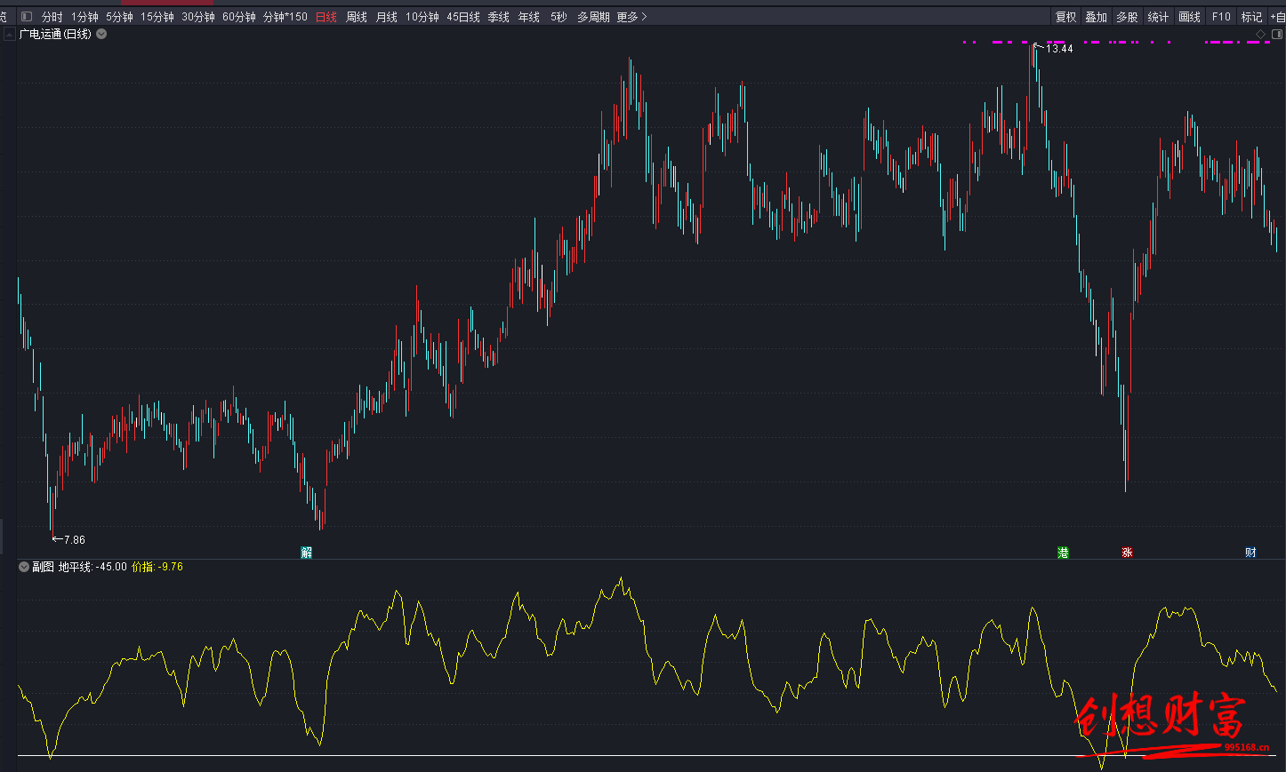Image resolution: width=1286 pixels, height=772 pixels.
Task: Click the diamond icon above chart
Action: click(1260, 34)
